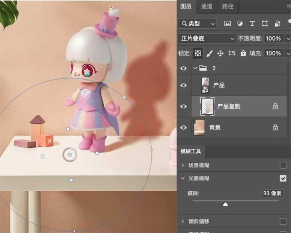Click the lock all padlock icon

click(243, 53)
